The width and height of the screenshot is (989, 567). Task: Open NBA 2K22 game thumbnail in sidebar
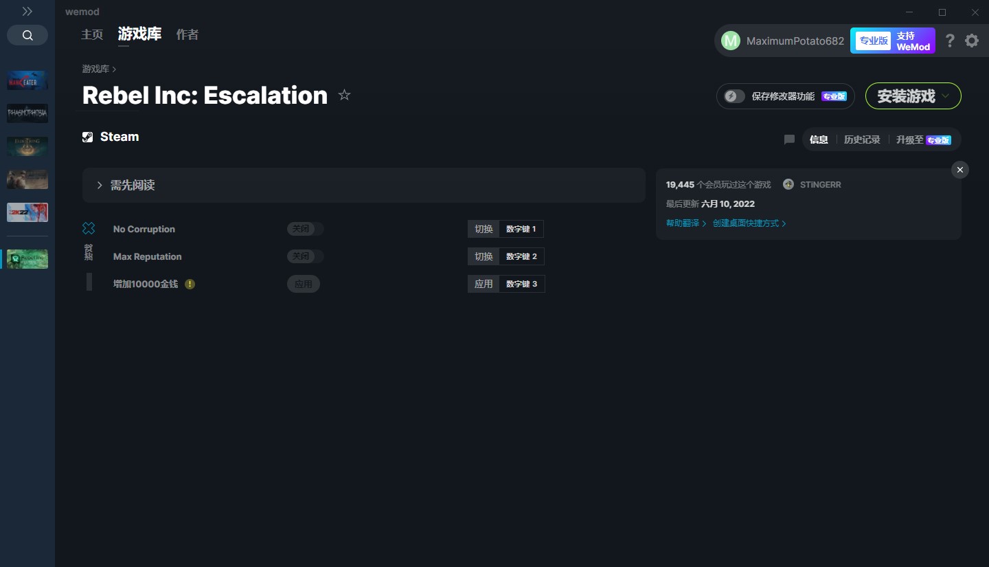pyautogui.click(x=27, y=212)
